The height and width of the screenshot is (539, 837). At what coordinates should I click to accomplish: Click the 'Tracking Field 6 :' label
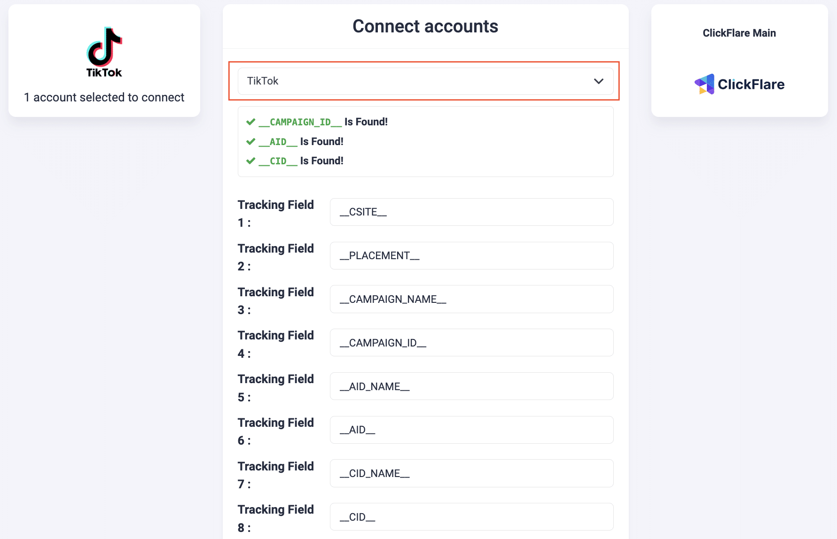pos(276,431)
